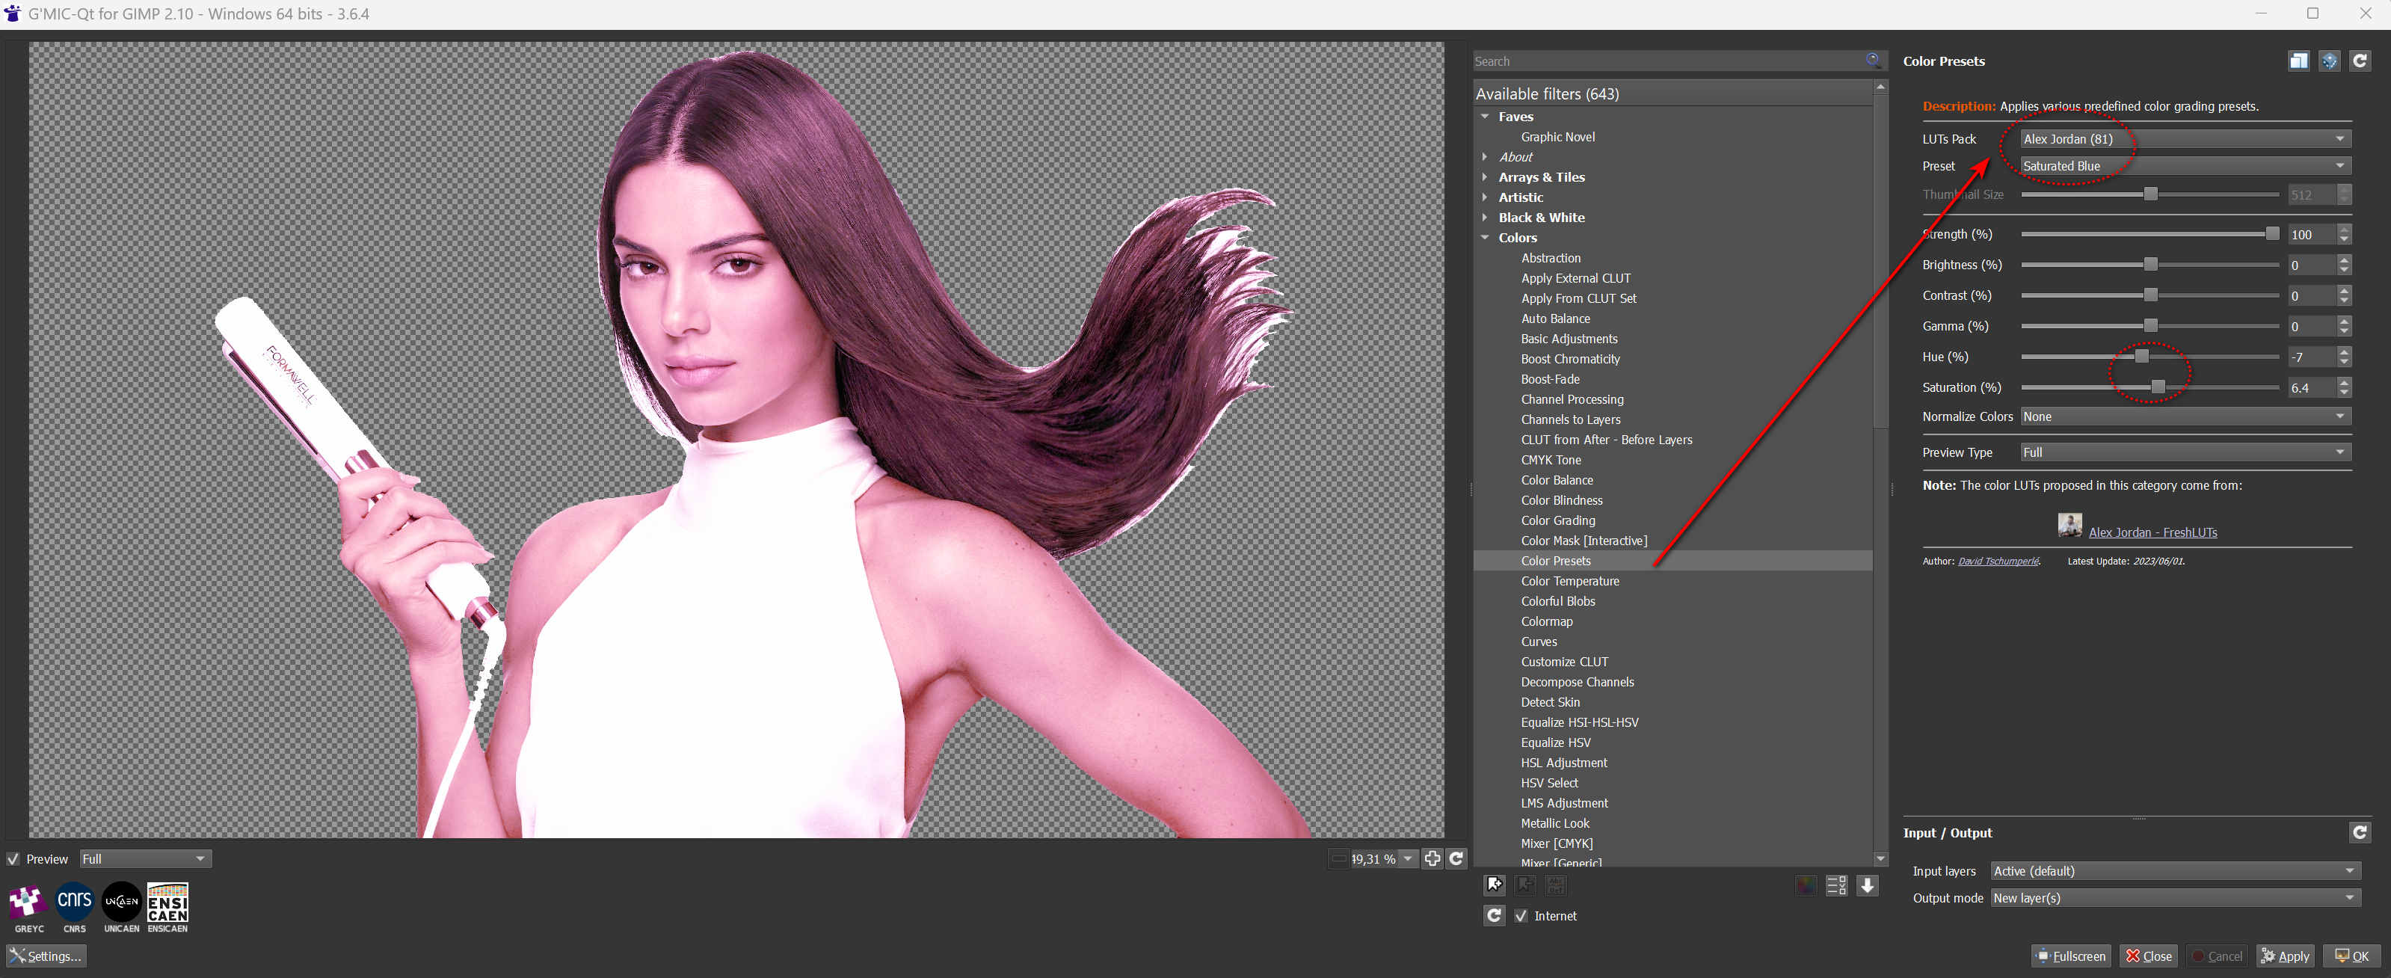This screenshot has width=2391, height=978.
Task: Expand the Artistic filter category
Action: [1485, 197]
